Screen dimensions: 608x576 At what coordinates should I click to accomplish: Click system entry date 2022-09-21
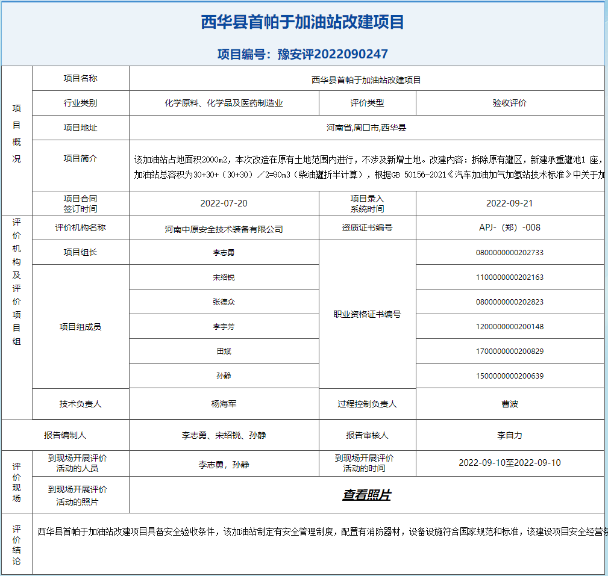(x=509, y=203)
